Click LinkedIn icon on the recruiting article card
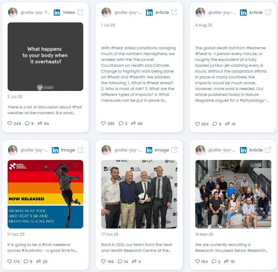The height and width of the screenshot is (272, 278). (x=243, y=150)
